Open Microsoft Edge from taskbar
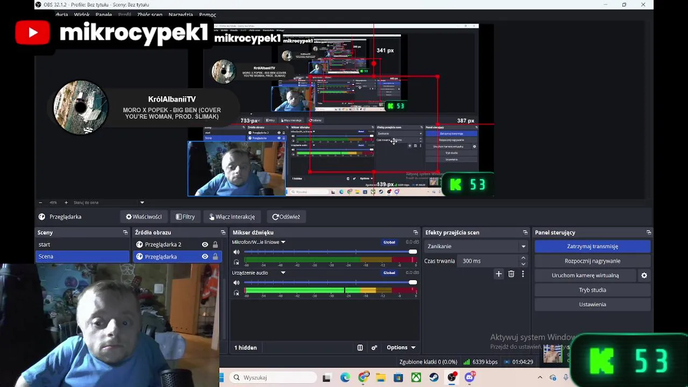 [x=345, y=378]
